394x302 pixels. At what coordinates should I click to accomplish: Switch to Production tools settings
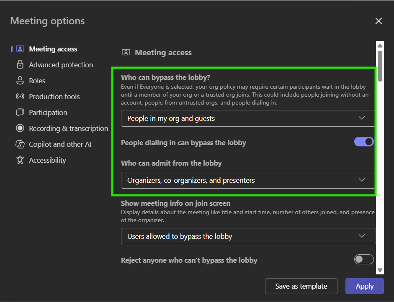[x=54, y=97]
